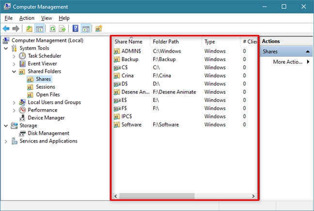Toggle Show/Hide Action Pane button
Screen dimensions: 314x211
pos(85,29)
